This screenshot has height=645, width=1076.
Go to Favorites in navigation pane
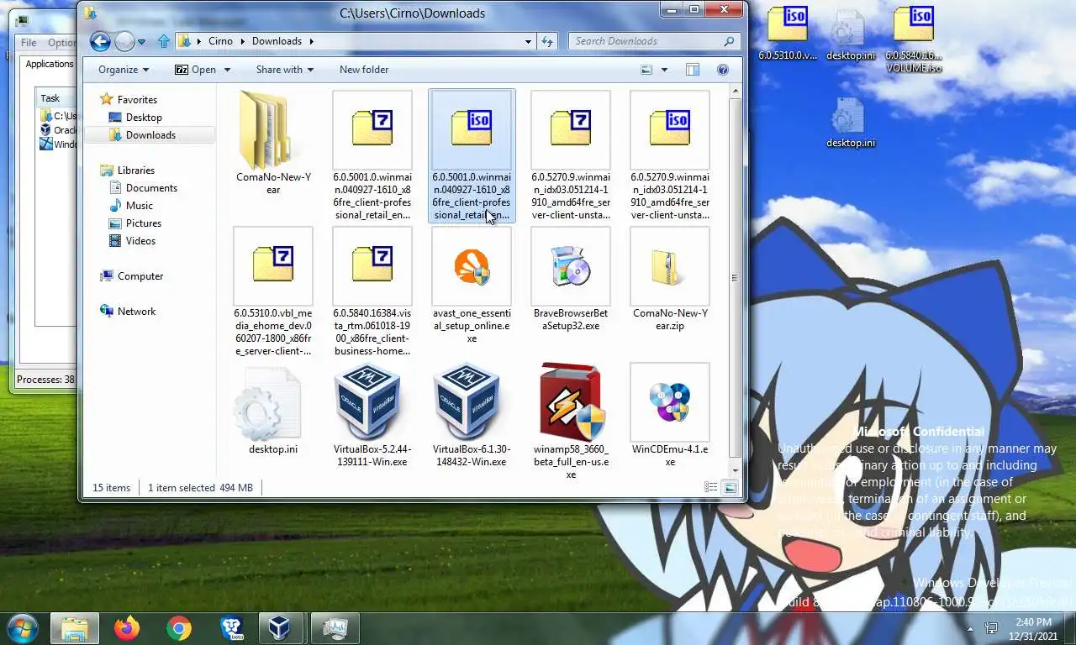[x=137, y=99]
